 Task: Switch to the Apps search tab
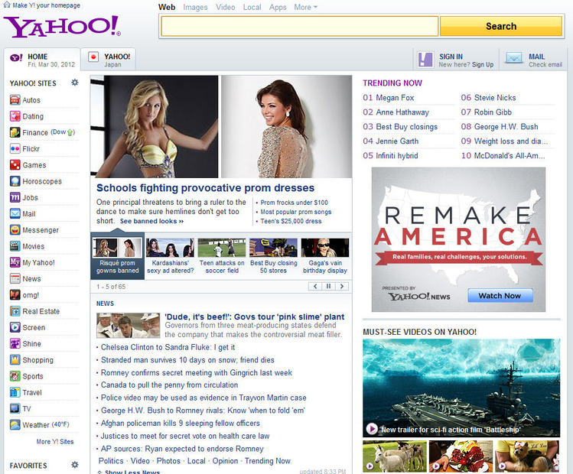278,7
